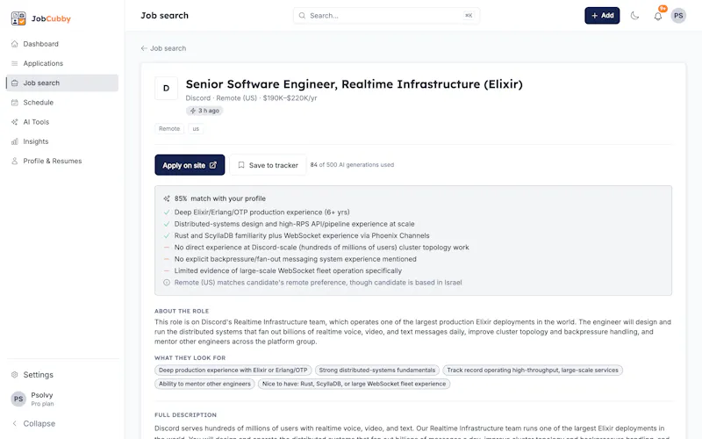The image size is (702, 439).
Task: Click Save to tracker button
Action: pyautogui.click(x=268, y=165)
